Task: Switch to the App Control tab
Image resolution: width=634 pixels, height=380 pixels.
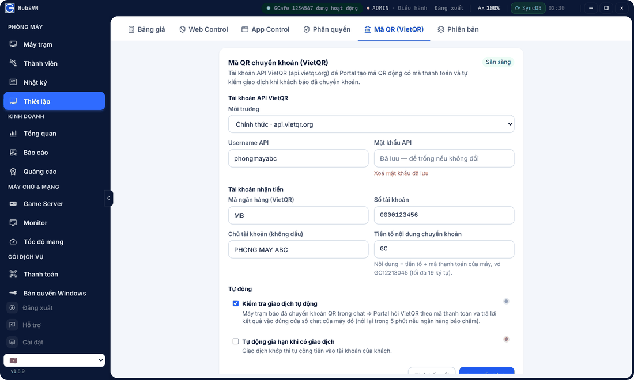Action: (265, 29)
